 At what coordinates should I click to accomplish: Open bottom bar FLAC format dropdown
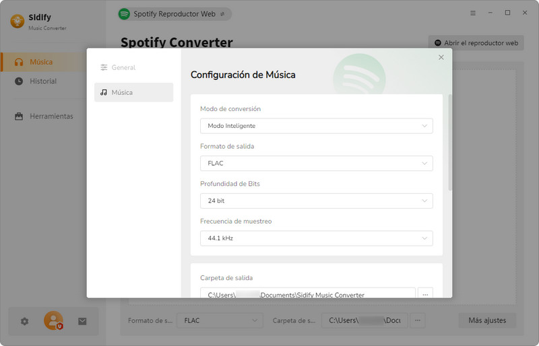pyautogui.click(x=220, y=320)
